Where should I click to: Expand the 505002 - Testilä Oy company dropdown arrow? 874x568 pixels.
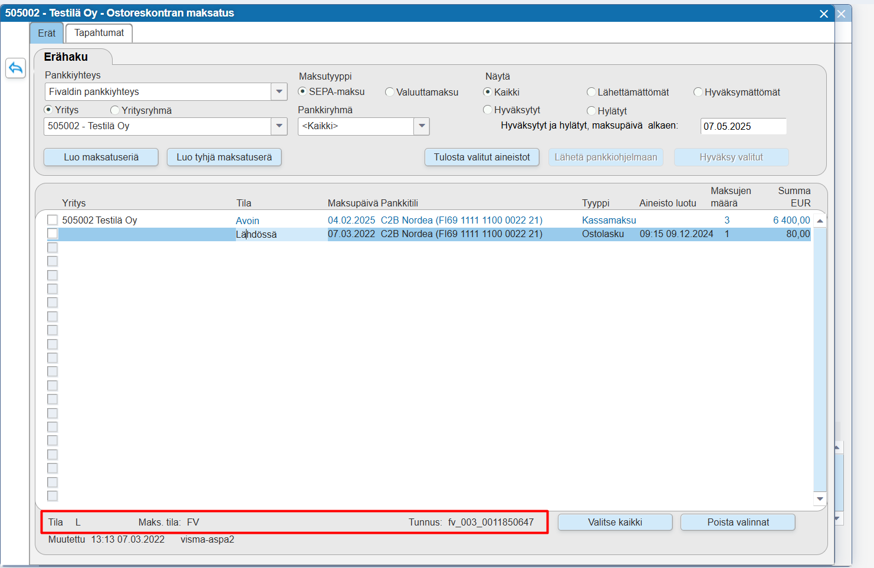(280, 126)
